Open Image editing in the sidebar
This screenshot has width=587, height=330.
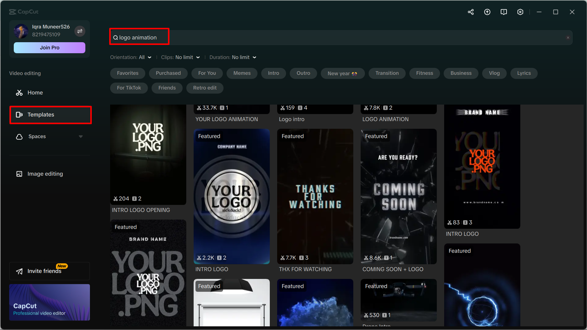coord(50,174)
